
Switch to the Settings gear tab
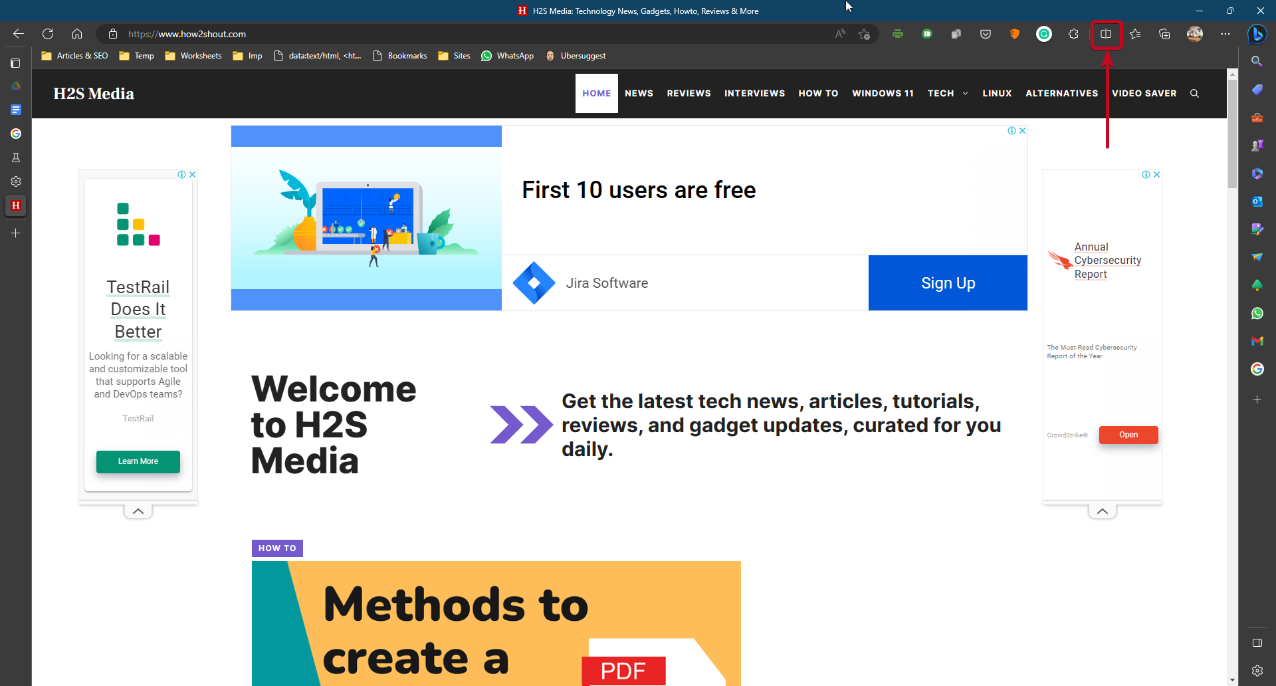[16, 181]
